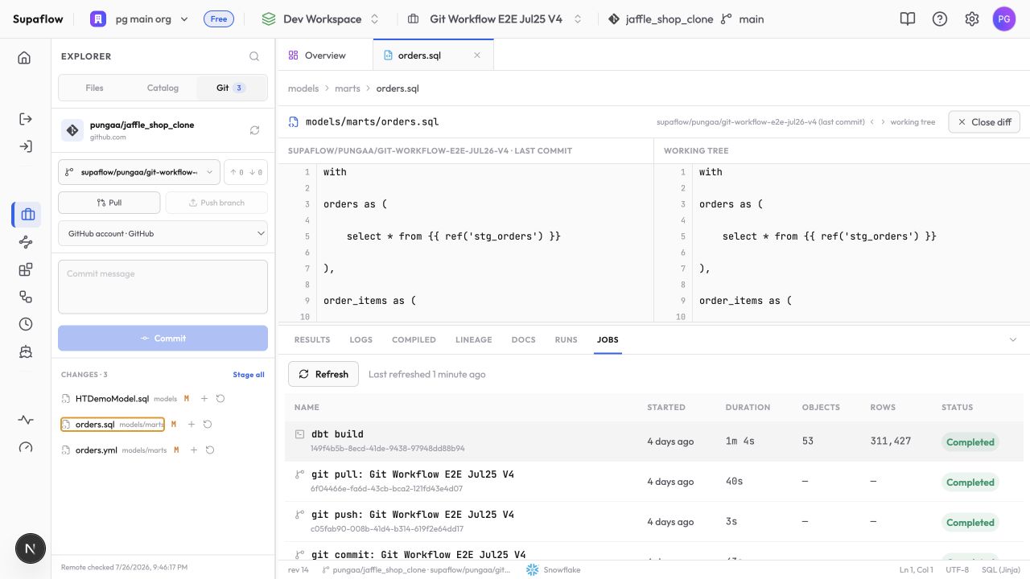1030x579 pixels.
Task: Switch to the LOGS panel tab
Action: click(x=361, y=340)
